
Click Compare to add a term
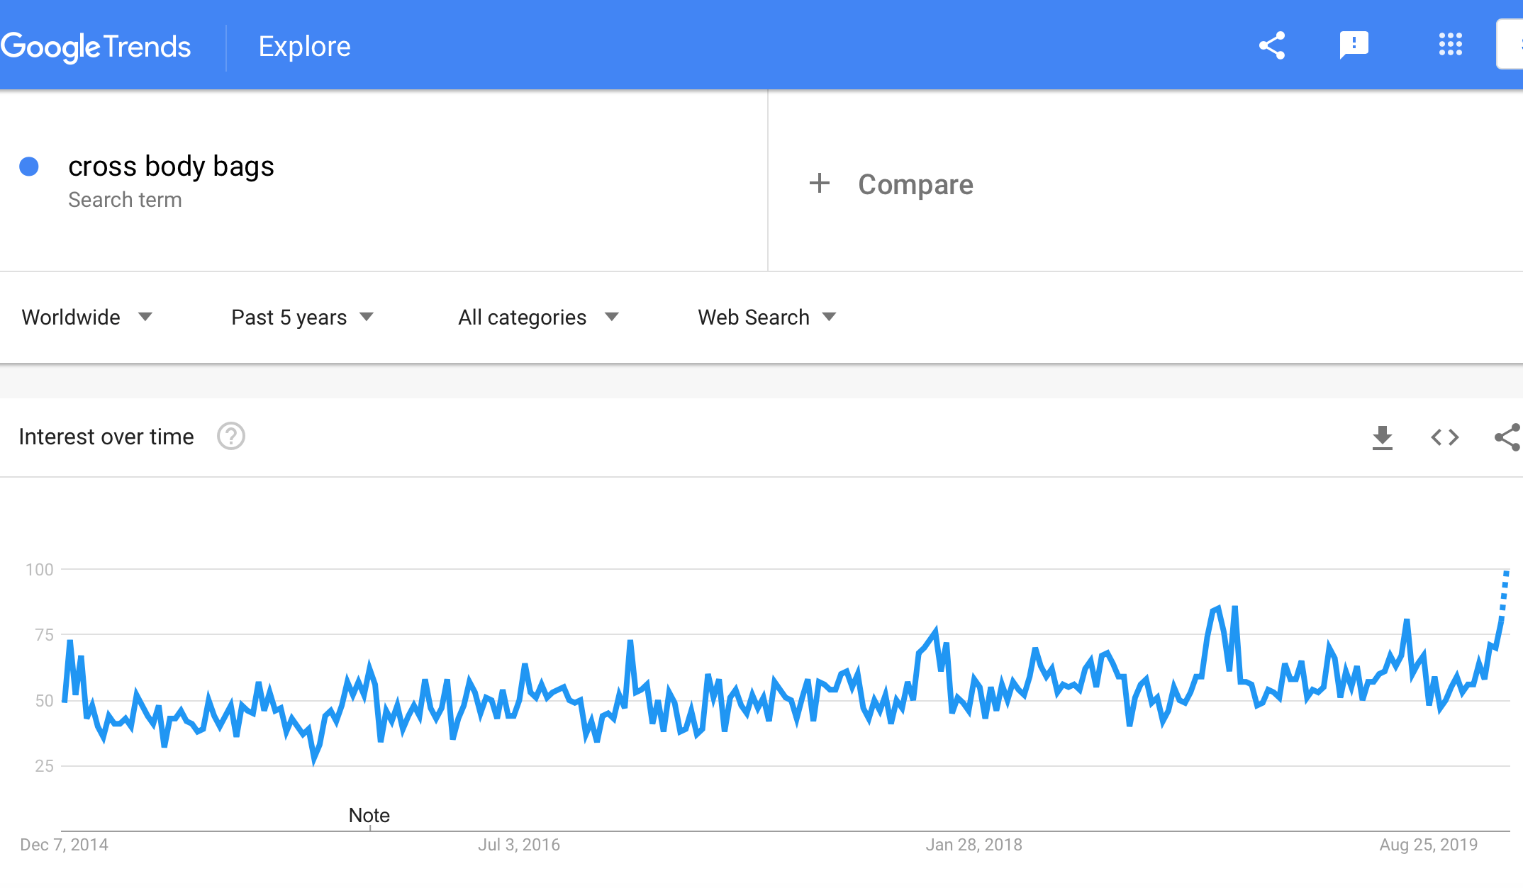915,184
